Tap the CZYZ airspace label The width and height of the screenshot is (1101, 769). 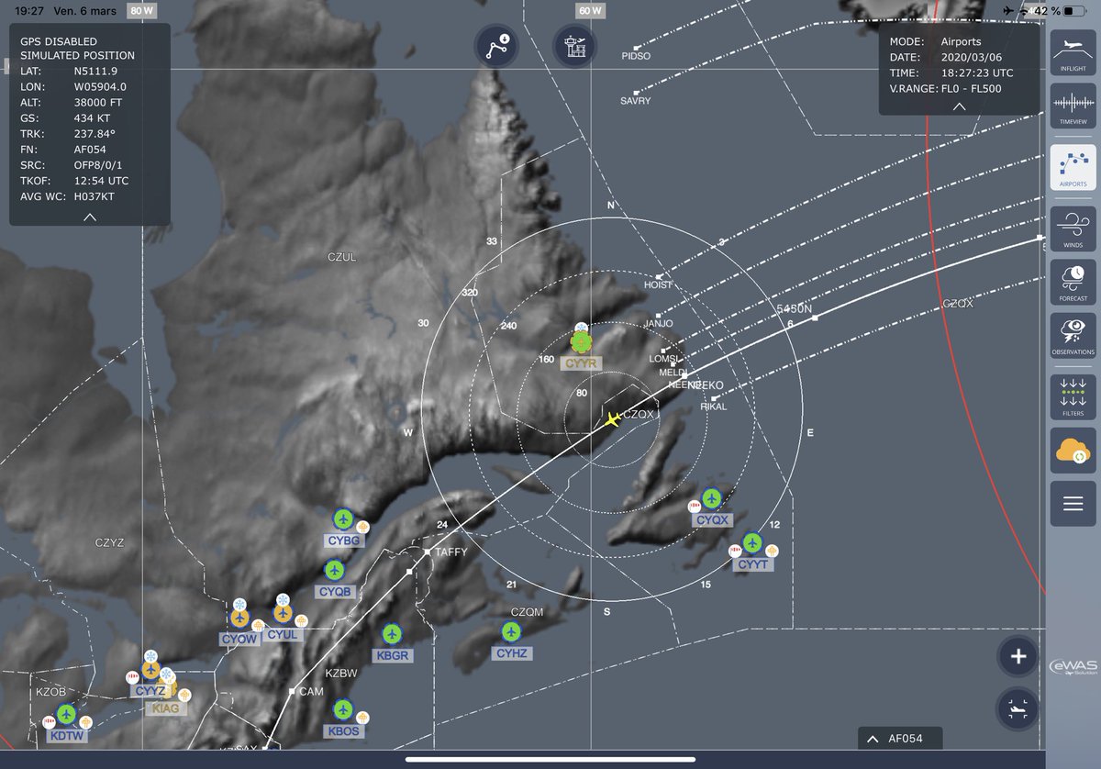[x=108, y=543]
